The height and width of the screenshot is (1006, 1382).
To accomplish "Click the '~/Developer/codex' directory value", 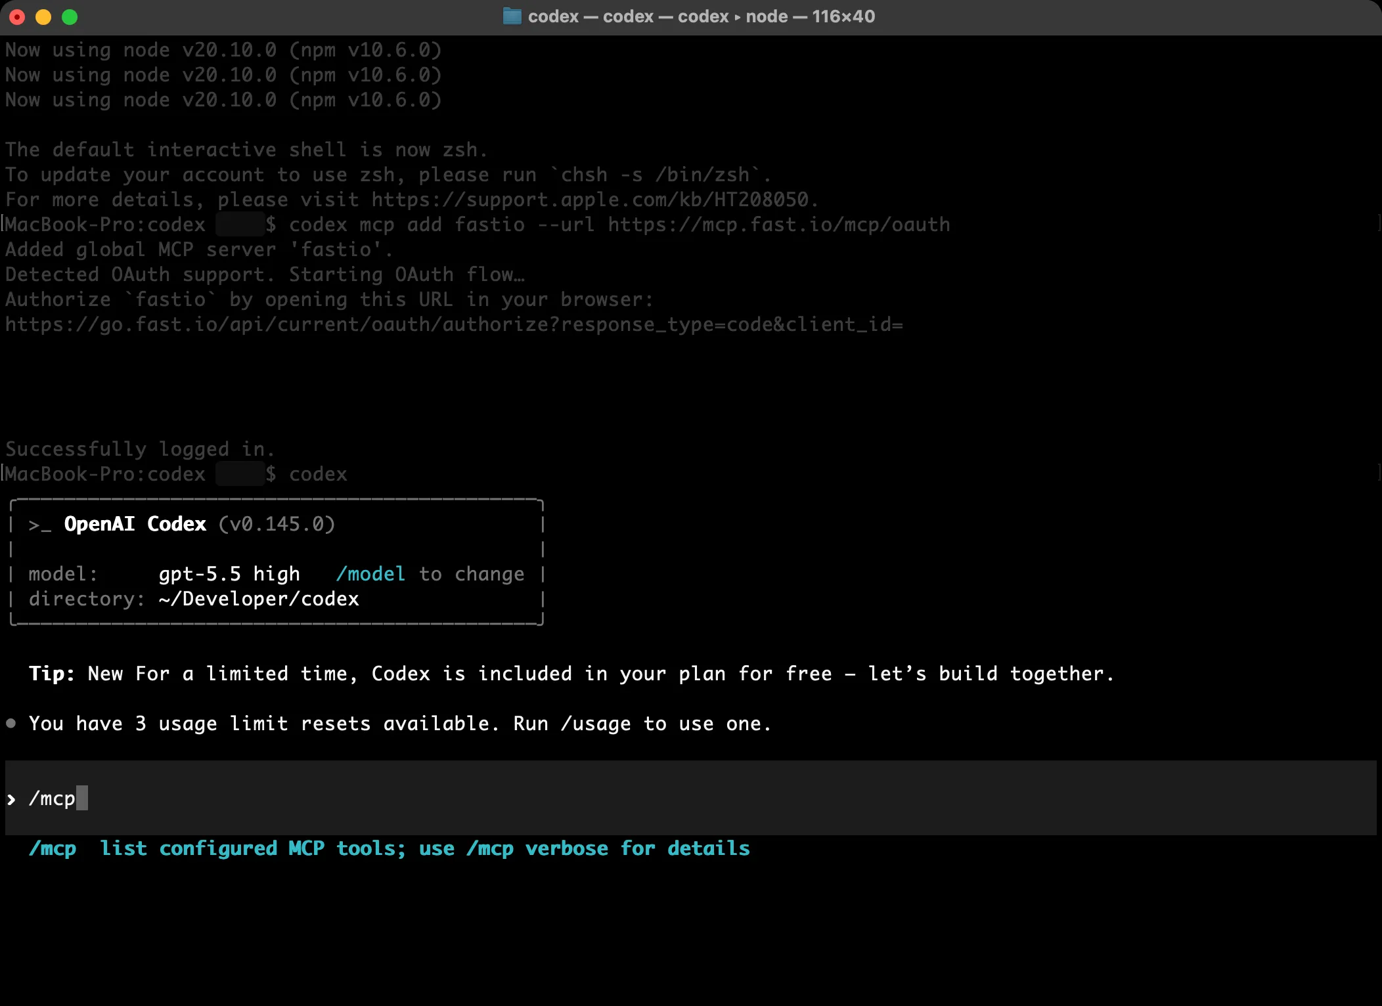I will [x=259, y=599].
